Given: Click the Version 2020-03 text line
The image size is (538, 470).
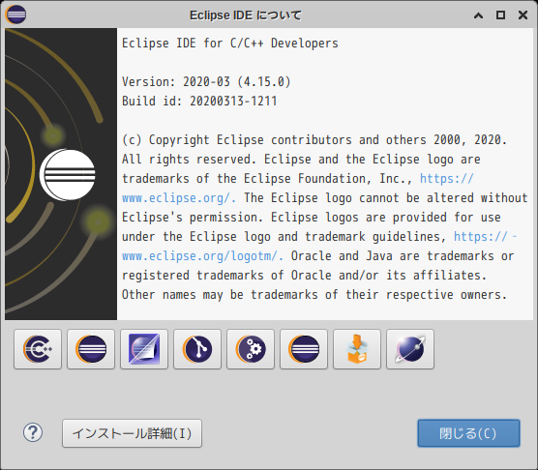Looking at the screenshot, I should click(206, 81).
